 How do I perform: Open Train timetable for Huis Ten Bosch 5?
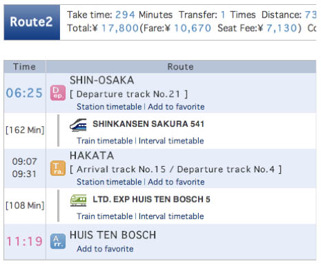pyautogui.click(x=105, y=216)
